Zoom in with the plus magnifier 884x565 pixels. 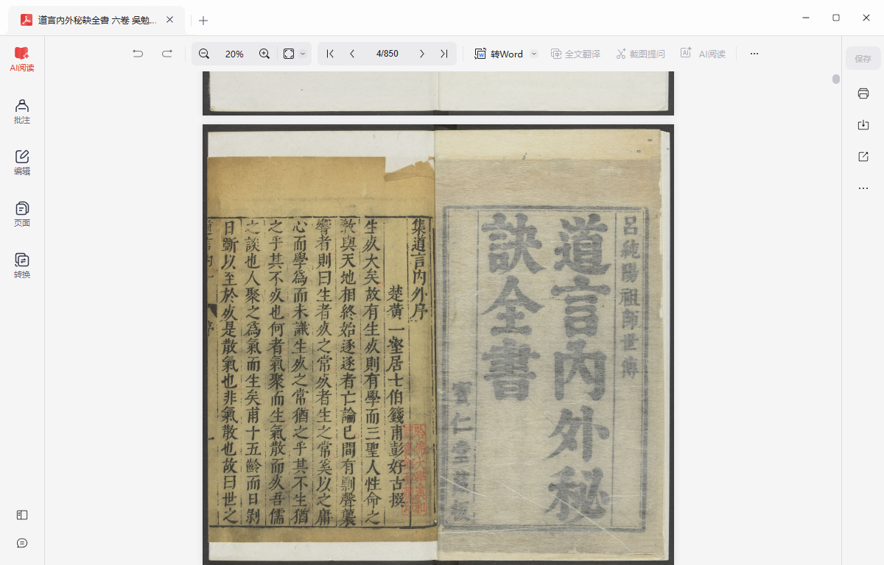pos(264,54)
